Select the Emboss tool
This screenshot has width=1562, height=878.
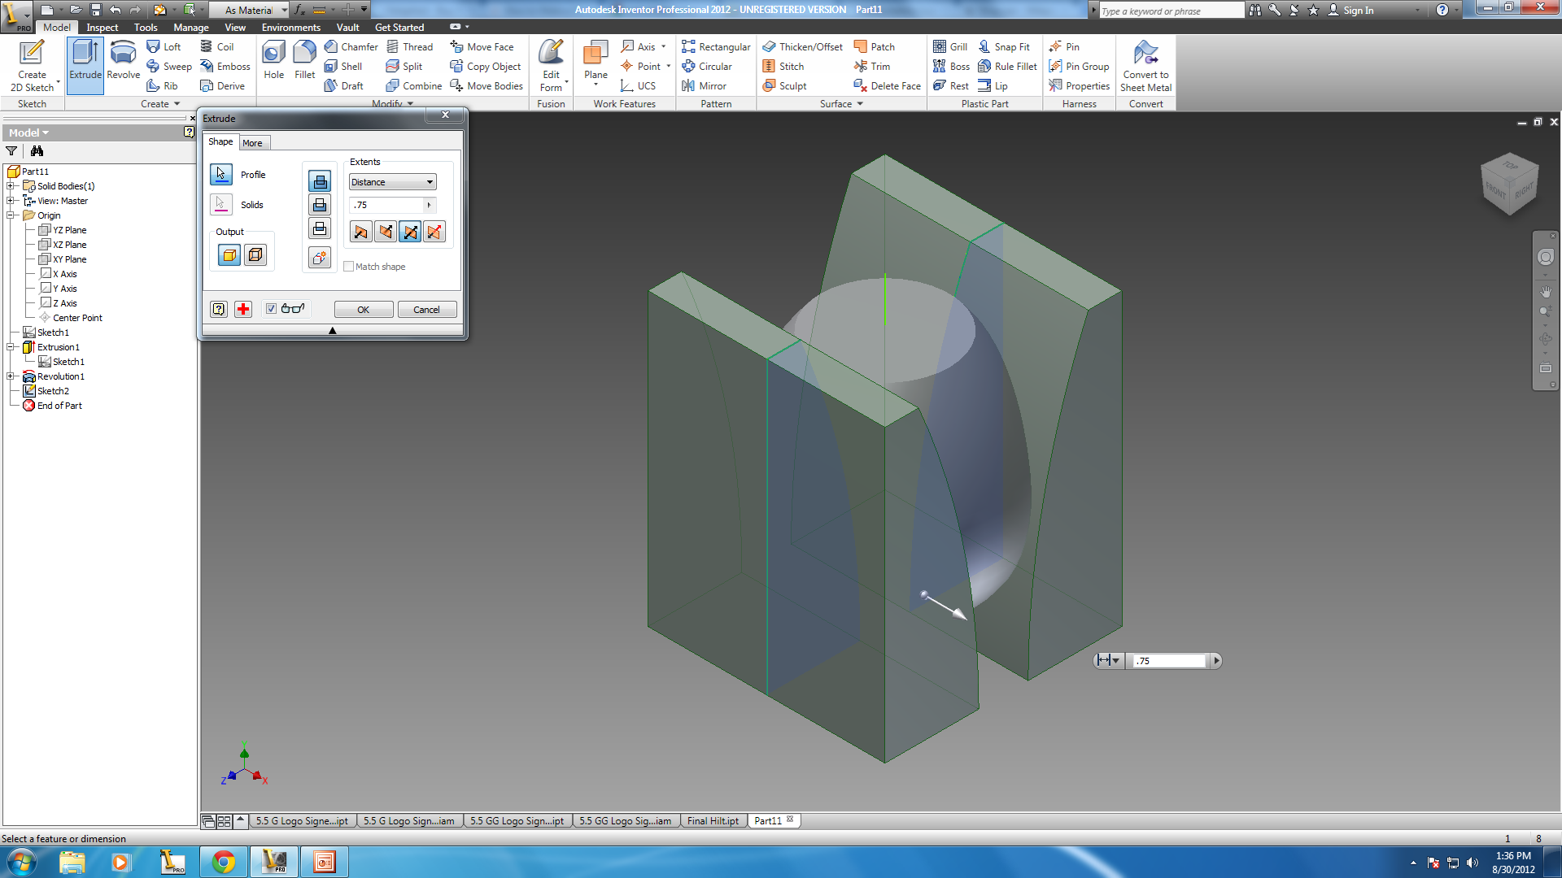click(x=225, y=67)
